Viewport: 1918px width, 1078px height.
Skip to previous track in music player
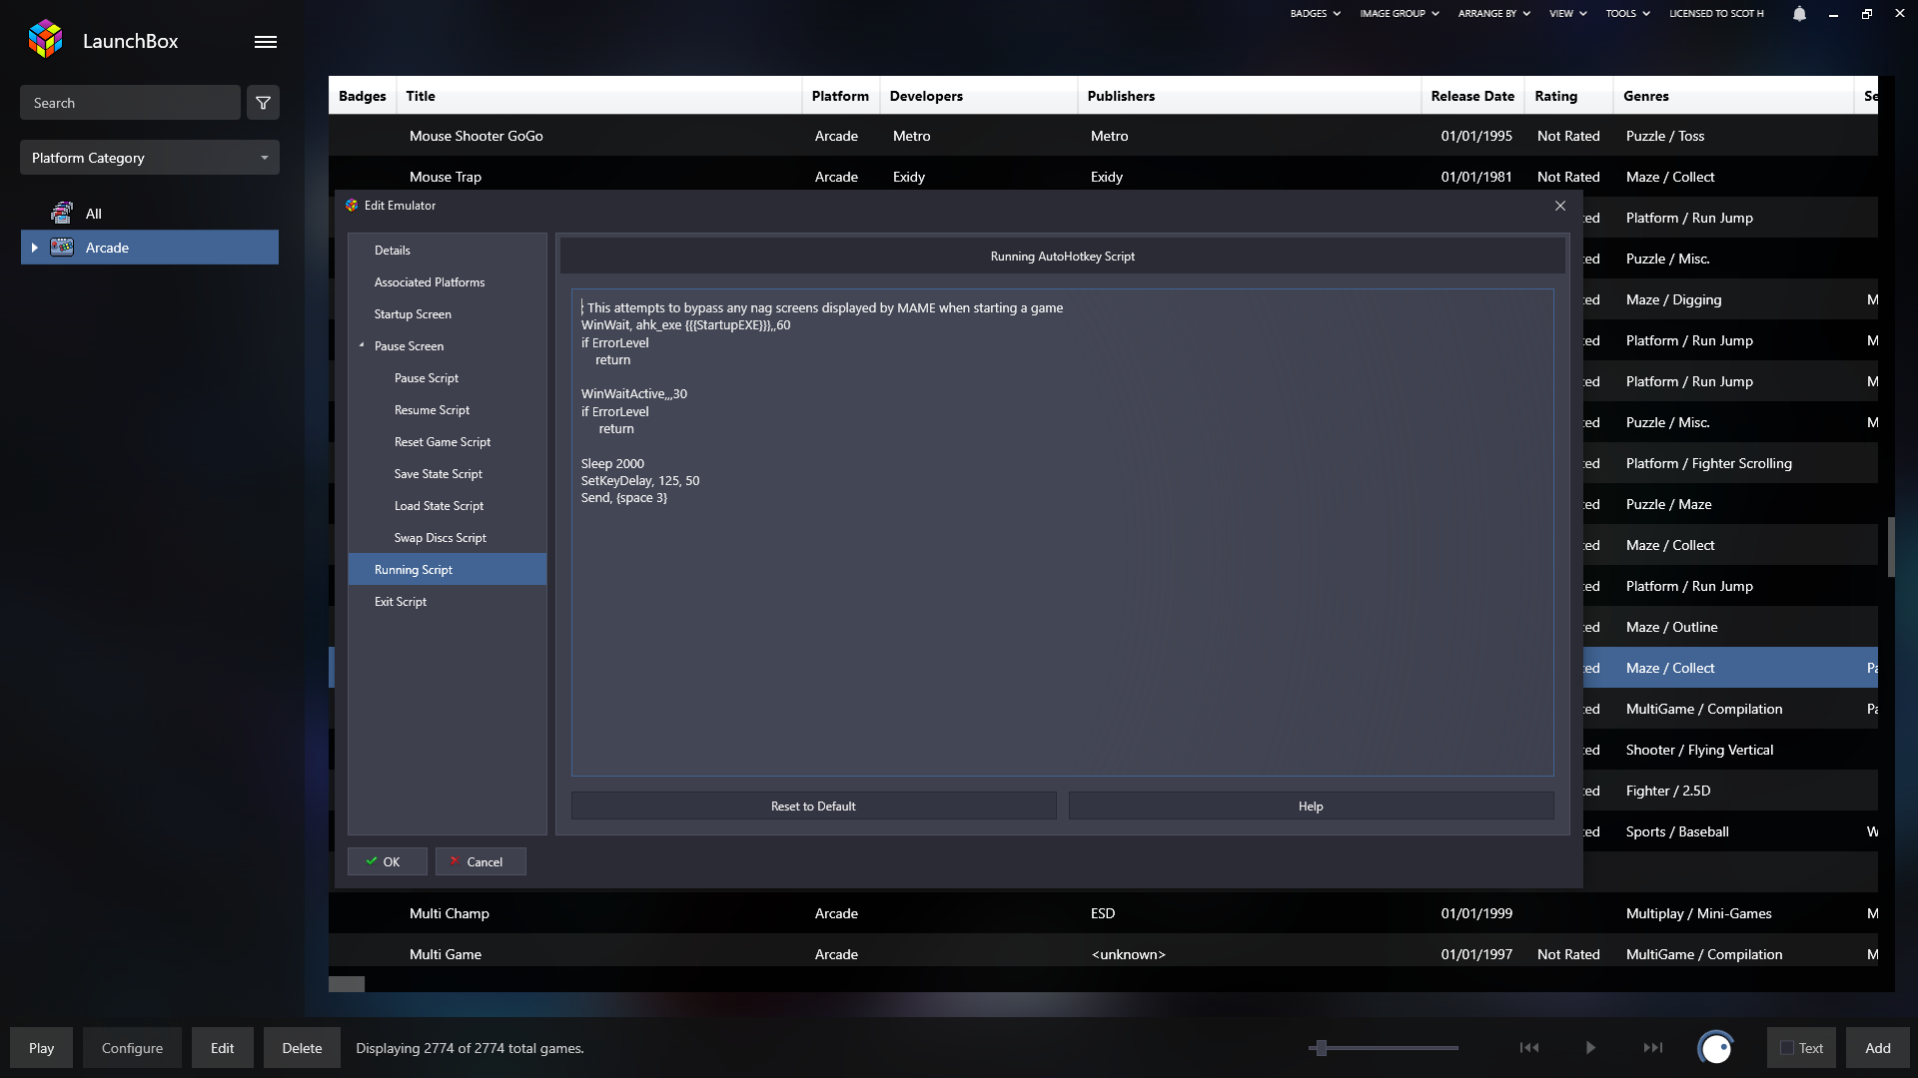[1529, 1048]
